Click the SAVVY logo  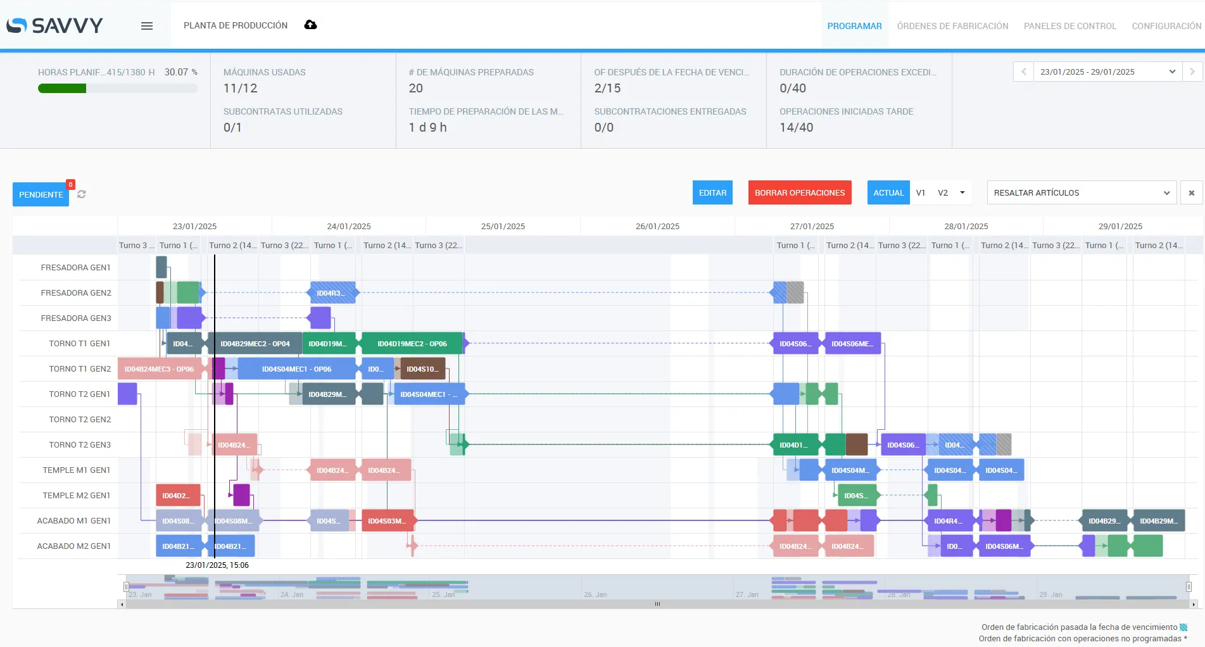click(54, 25)
